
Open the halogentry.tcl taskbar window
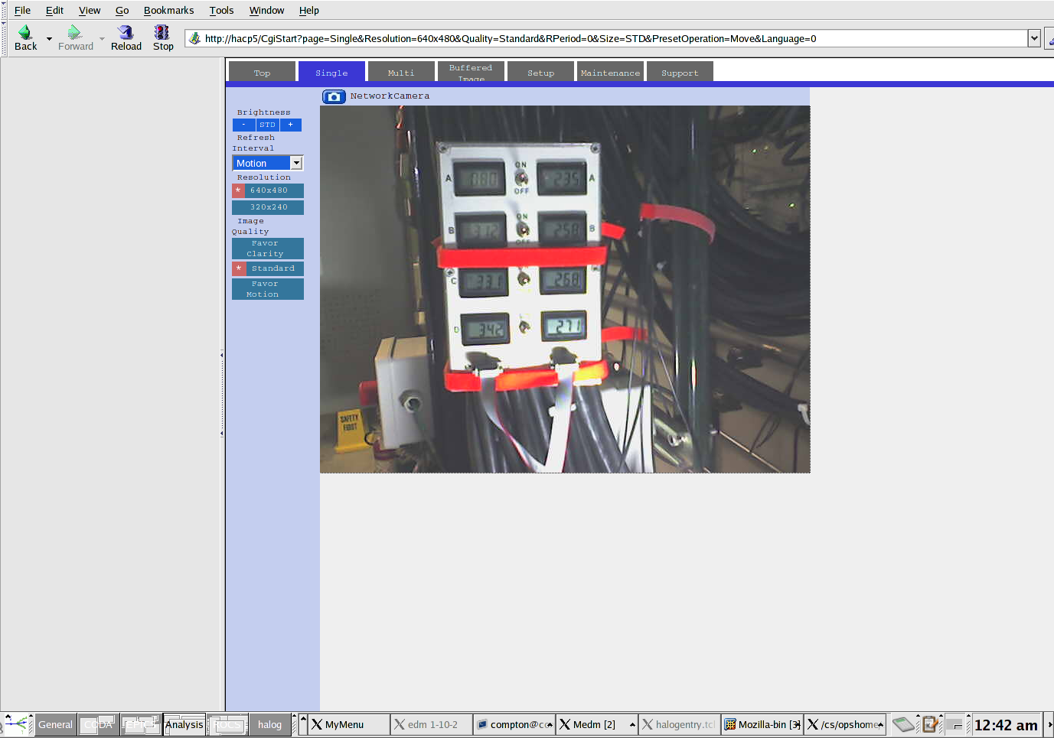679,724
